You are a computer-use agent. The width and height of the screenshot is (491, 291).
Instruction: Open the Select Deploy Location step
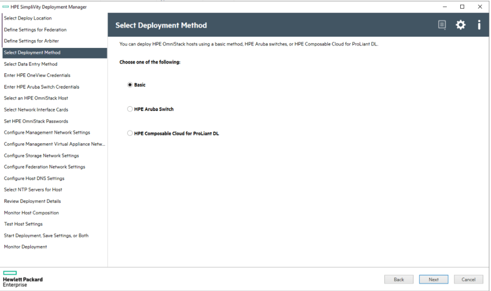28,18
